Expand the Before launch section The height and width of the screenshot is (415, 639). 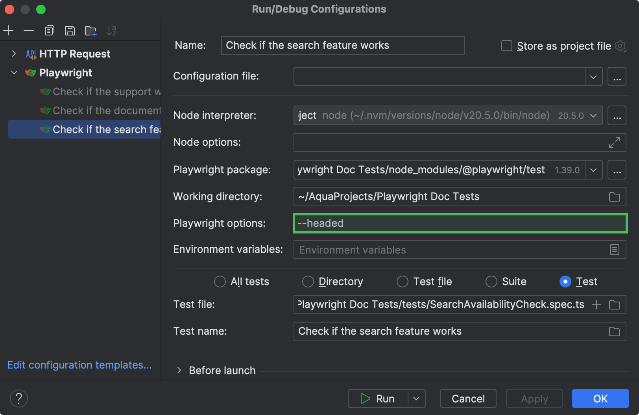click(x=179, y=370)
